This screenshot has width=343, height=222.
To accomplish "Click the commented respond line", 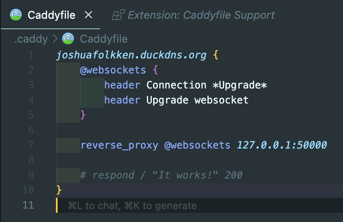I will (161, 175).
